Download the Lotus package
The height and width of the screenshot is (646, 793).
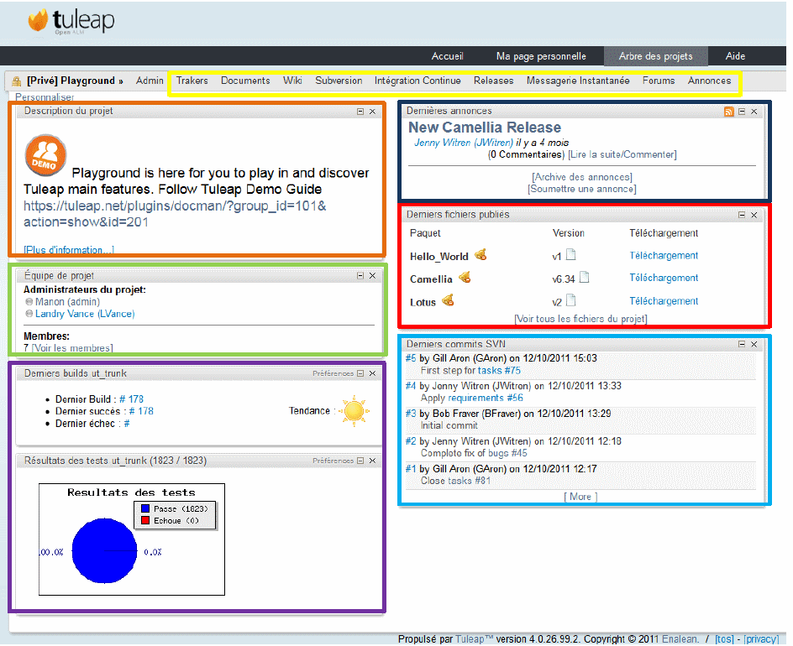pos(664,301)
